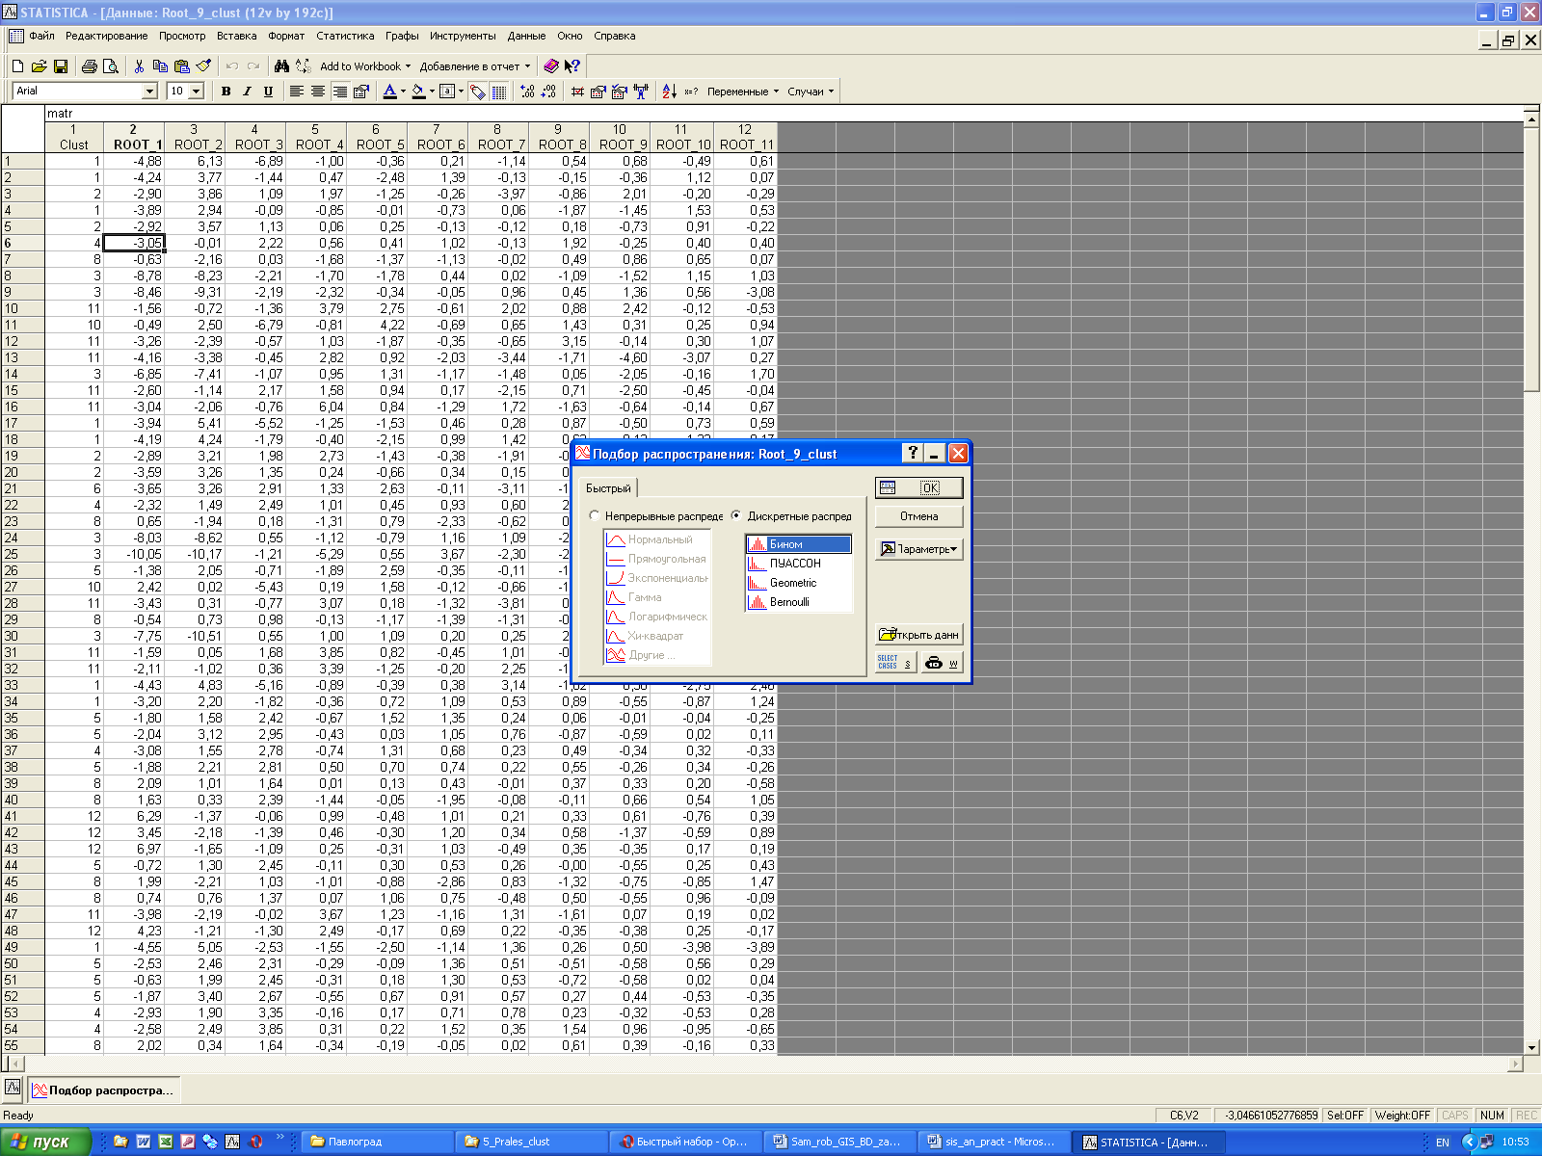1542x1156 pixels.
Task: Open the Редактирование menu
Action: pyautogui.click(x=107, y=36)
